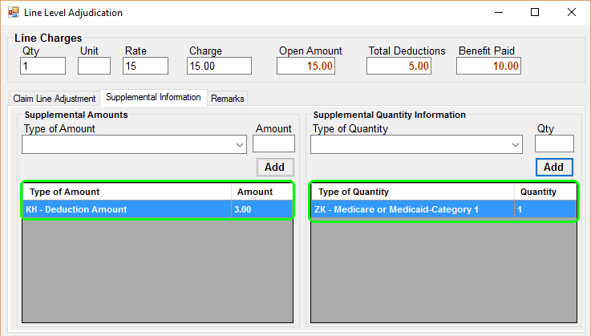Image resolution: width=591 pixels, height=336 pixels.
Task: Select the Supplemental Information tab
Action: click(x=153, y=97)
